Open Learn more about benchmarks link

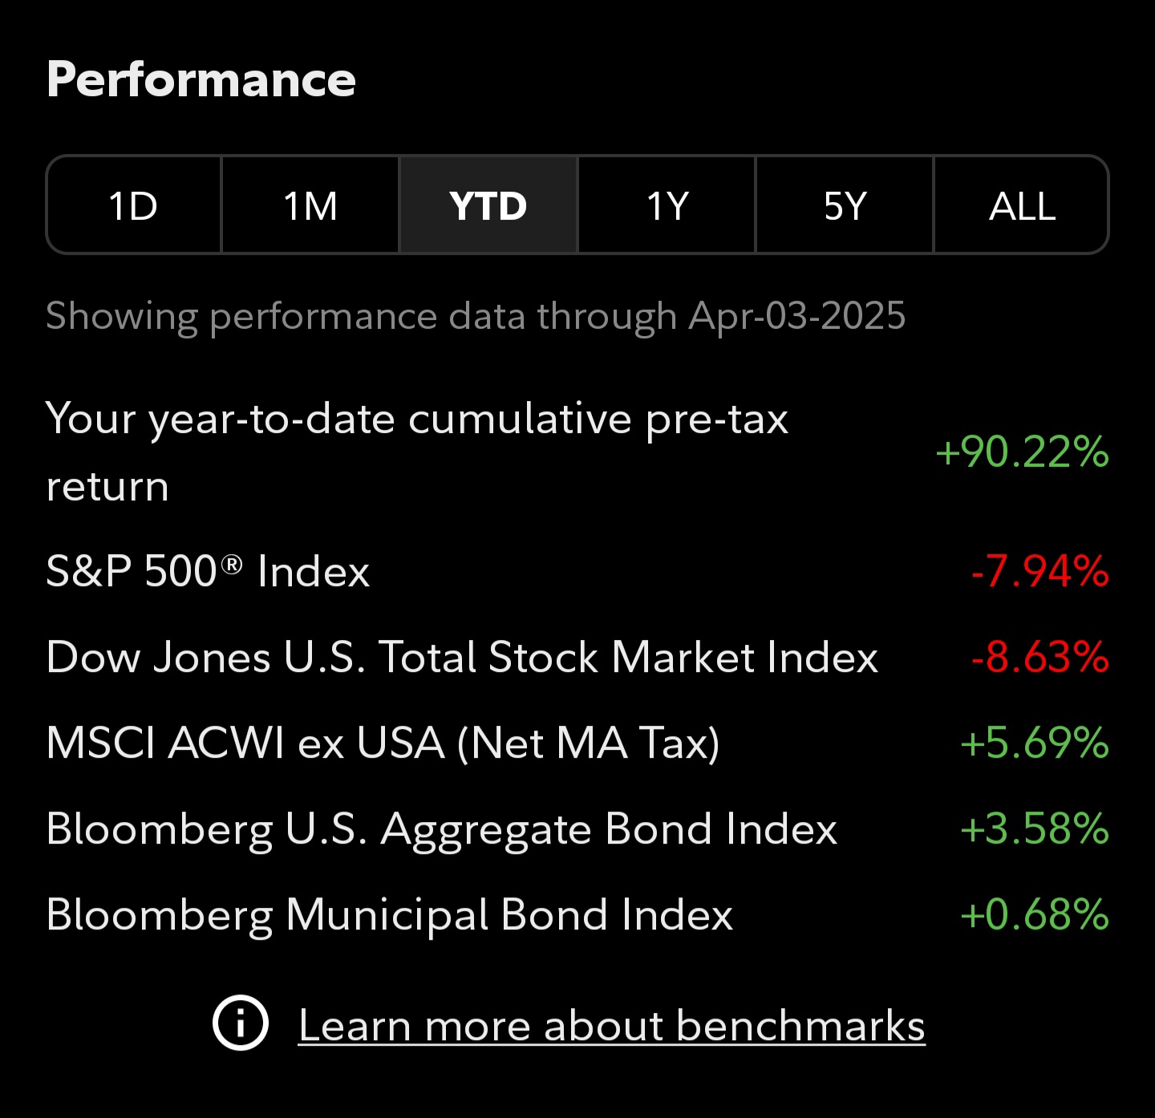coord(612,1025)
